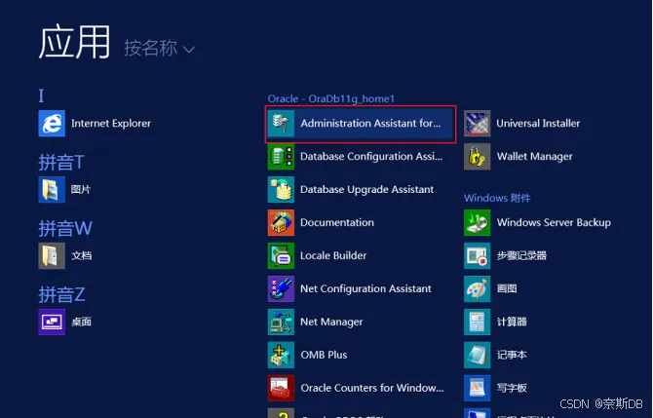Launch Oracle Counters for Windows icon
Screen dimensions: 653x418
tap(281, 388)
